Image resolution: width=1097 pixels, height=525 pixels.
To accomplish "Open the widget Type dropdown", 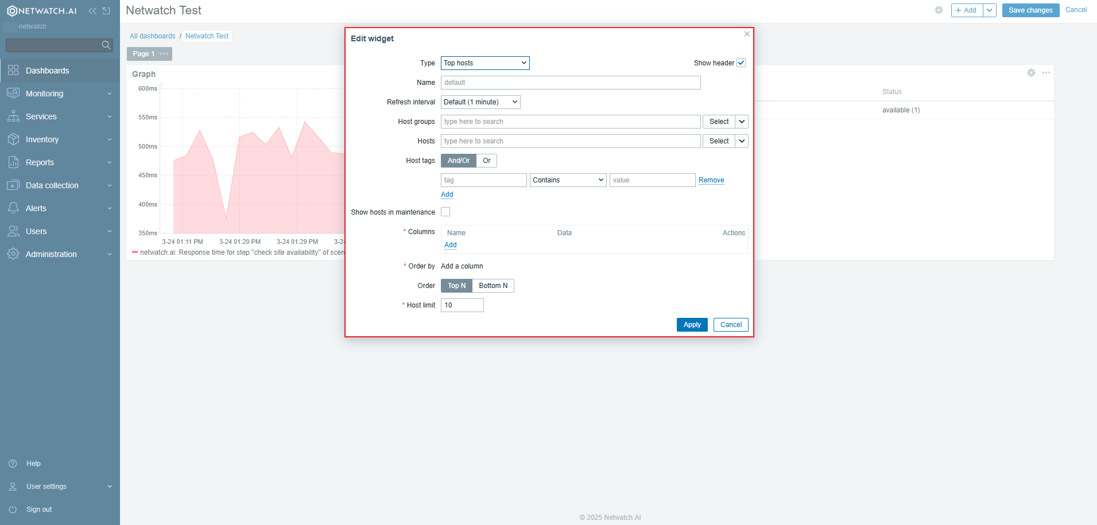I will (x=484, y=63).
